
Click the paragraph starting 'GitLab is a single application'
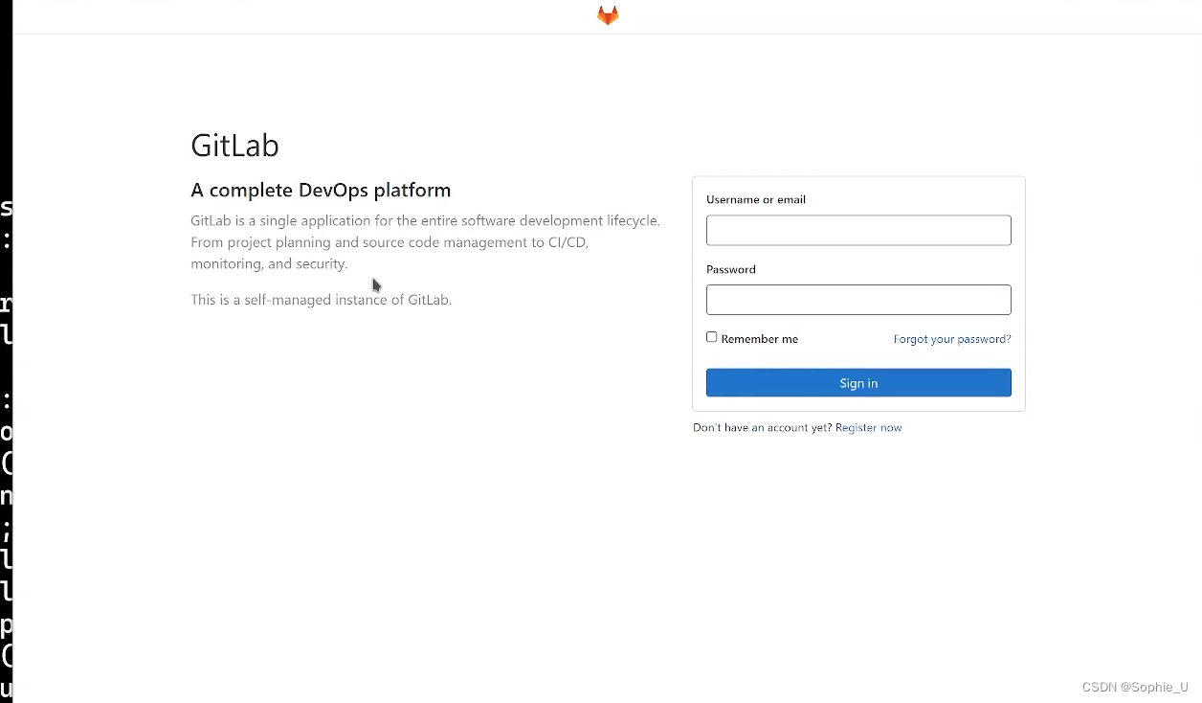click(426, 242)
